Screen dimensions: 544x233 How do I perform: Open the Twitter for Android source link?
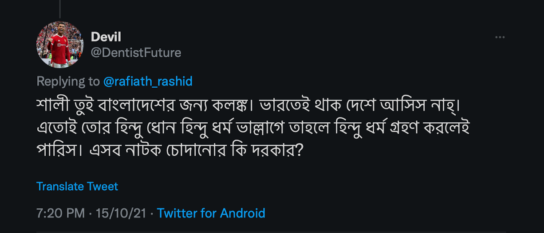[211, 213]
